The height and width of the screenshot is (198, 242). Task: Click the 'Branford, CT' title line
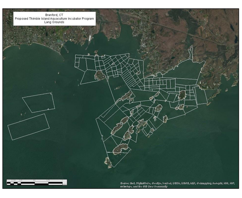tap(54, 15)
